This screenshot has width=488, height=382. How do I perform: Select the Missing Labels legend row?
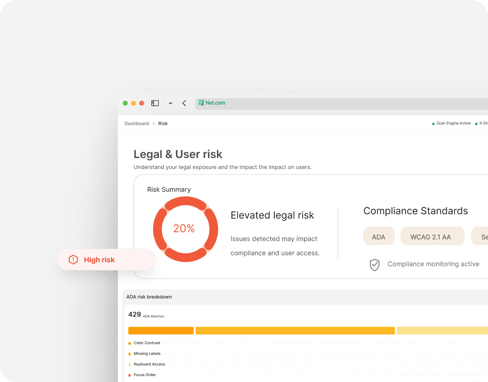[308, 354]
